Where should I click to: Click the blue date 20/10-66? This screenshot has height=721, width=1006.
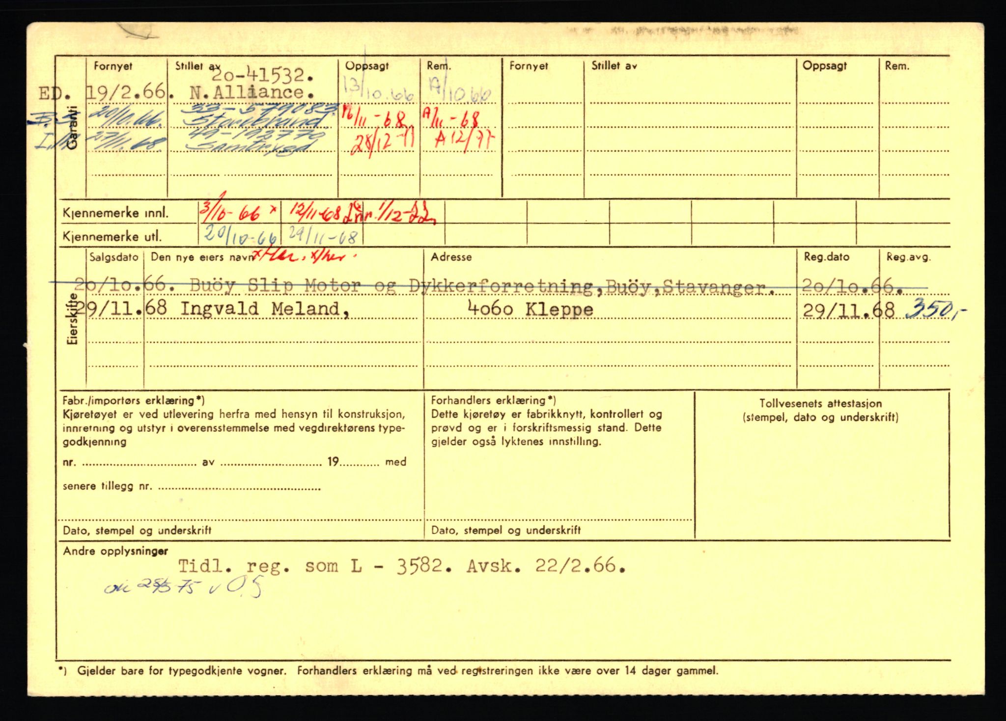[x=241, y=236]
